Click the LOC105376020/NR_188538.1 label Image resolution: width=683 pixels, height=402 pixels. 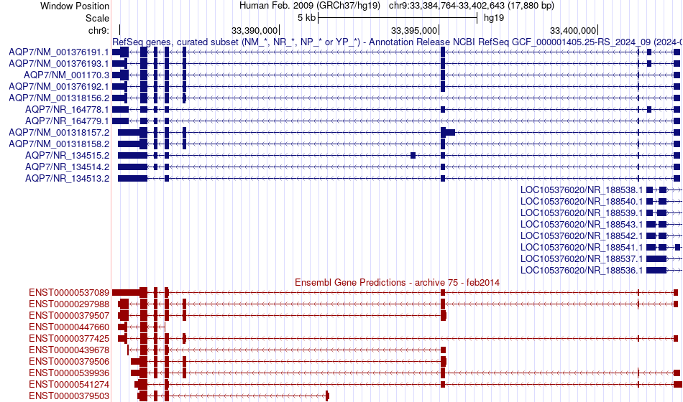tap(582, 190)
